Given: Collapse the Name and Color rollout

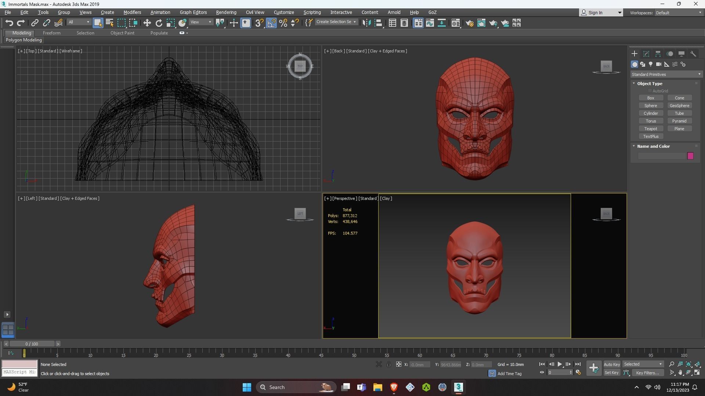Looking at the screenshot, I should tap(653, 146).
